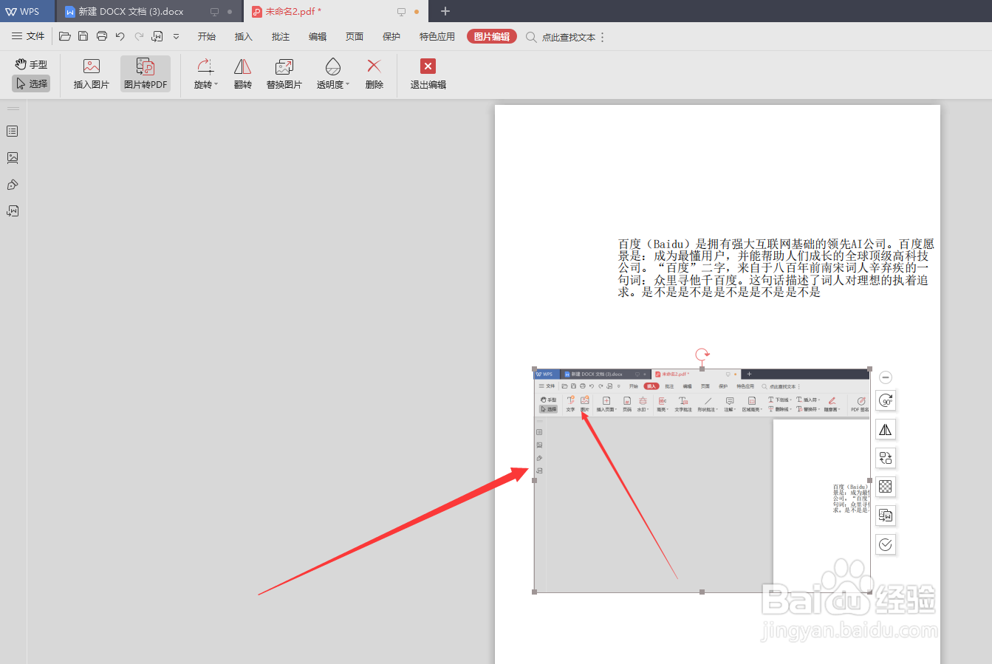The image size is (992, 664).
Task: Click the Redo arrow icon
Action: (x=139, y=36)
